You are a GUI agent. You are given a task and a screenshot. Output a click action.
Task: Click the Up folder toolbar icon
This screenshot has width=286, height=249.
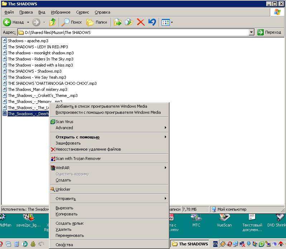(x=53, y=22)
